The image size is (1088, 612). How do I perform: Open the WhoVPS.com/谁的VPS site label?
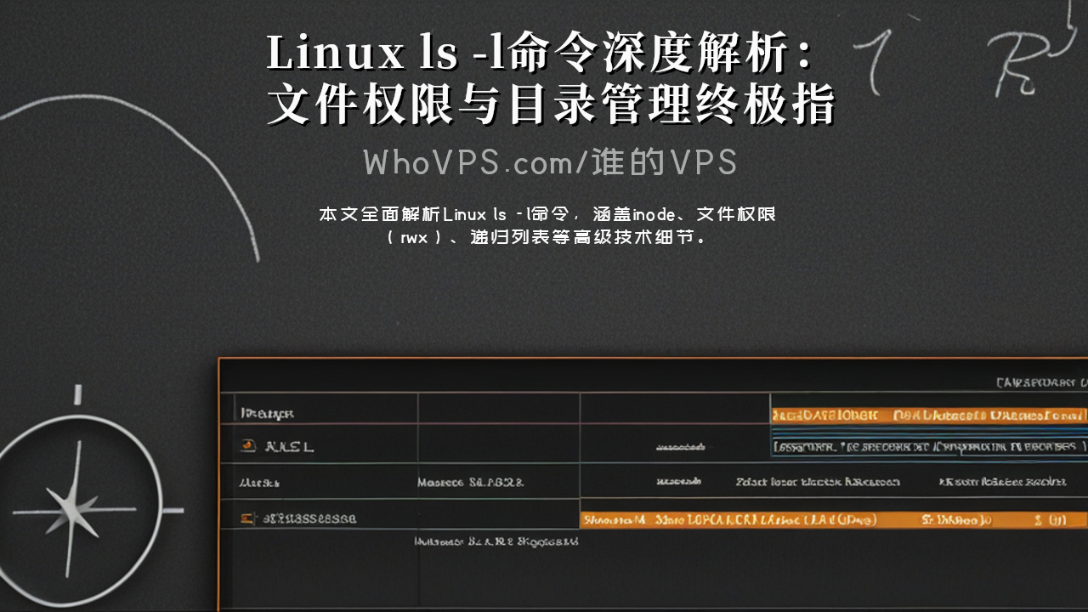[550, 162]
